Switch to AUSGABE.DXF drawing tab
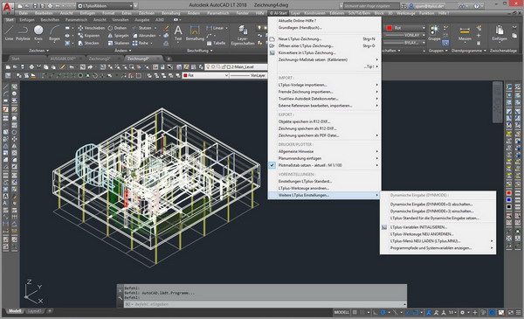The height and width of the screenshot is (319, 524). pos(63,59)
